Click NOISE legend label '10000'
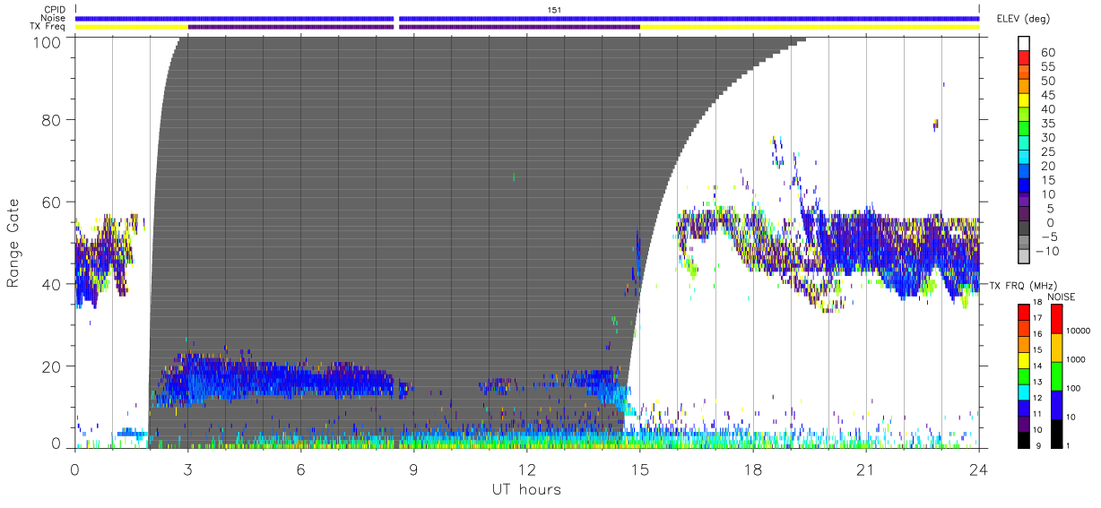 pos(1078,331)
